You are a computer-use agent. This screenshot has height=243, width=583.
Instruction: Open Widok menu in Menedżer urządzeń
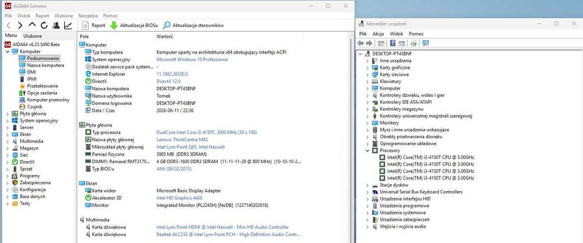click(396, 34)
